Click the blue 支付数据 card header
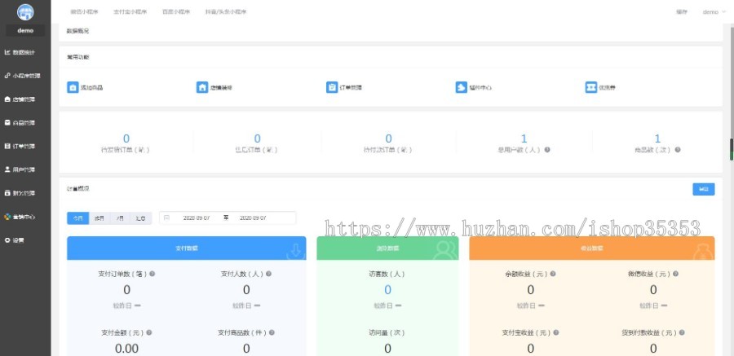The height and width of the screenshot is (356, 734). (x=186, y=248)
